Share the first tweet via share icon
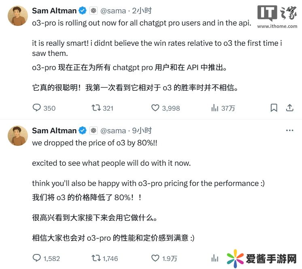Image resolution: width=302 pixels, height=269 pixels. click(290, 108)
